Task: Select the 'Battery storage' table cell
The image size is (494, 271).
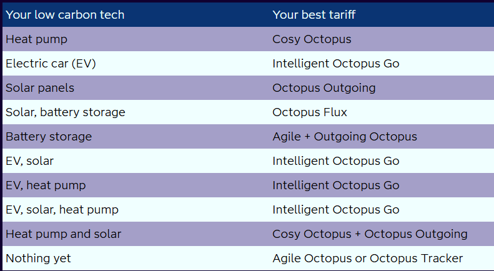Action: [49, 137]
